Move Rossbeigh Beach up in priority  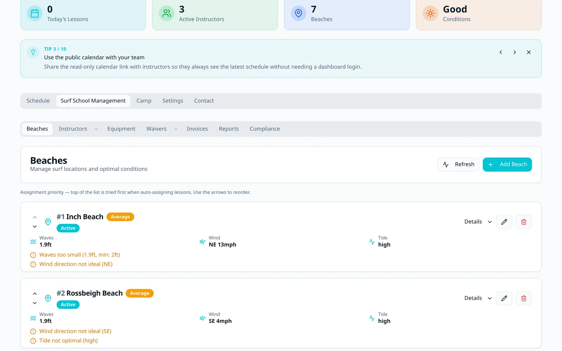(x=35, y=294)
